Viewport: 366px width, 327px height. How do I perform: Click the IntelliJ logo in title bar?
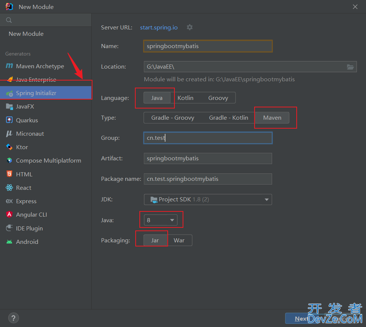[x=9, y=7]
